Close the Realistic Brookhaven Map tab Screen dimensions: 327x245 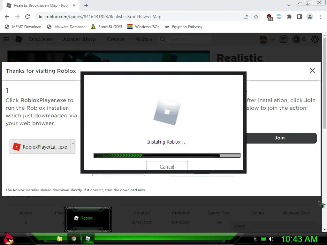point(74,5)
